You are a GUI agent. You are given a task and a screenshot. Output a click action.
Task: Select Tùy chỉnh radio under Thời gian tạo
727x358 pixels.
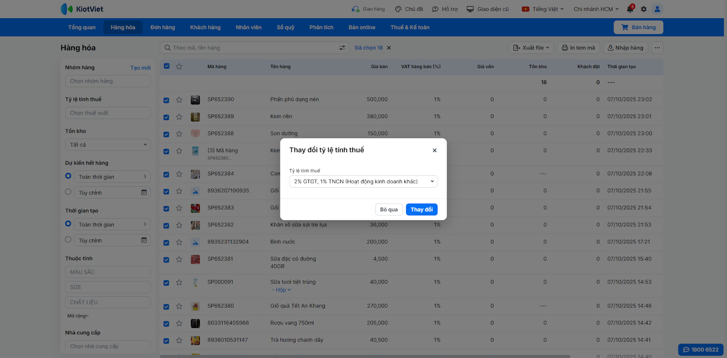click(x=68, y=239)
